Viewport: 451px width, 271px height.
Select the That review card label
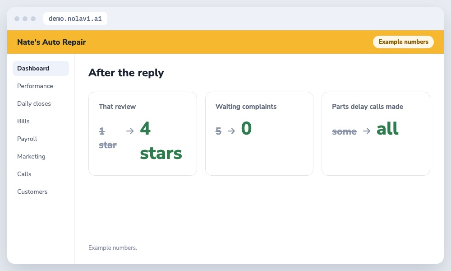tap(117, 107)
